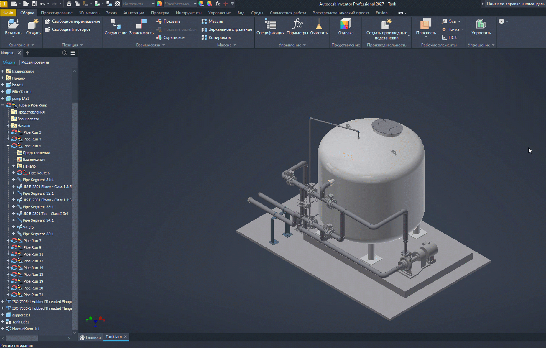Collapse the Pipe Run 5 node
Viewport: 546px width, 348px height.
(x=8, y=146)
